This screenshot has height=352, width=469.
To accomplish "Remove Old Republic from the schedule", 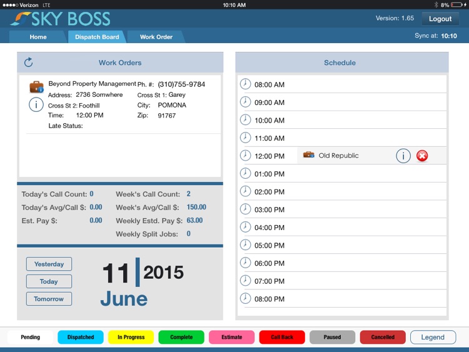I will pyautogui.click(x=422, y=156).
